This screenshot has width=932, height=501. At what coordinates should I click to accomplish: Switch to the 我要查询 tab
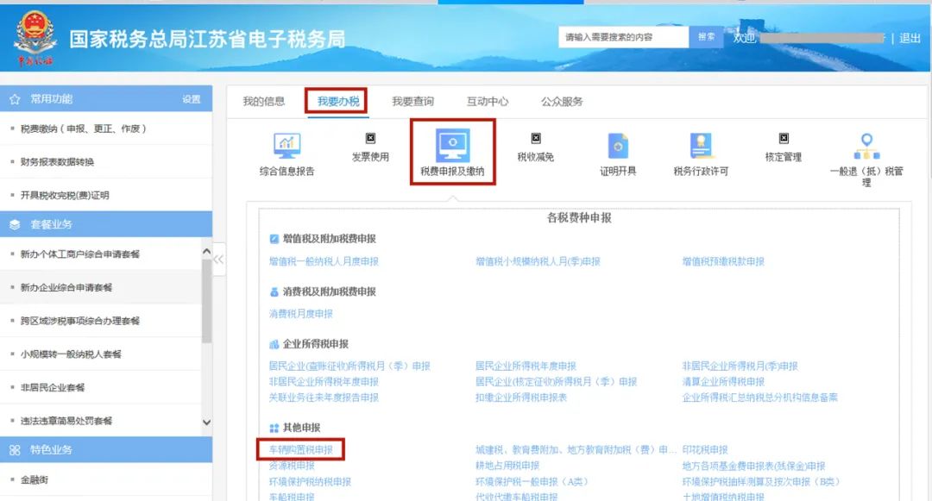[x=412, y=101]
